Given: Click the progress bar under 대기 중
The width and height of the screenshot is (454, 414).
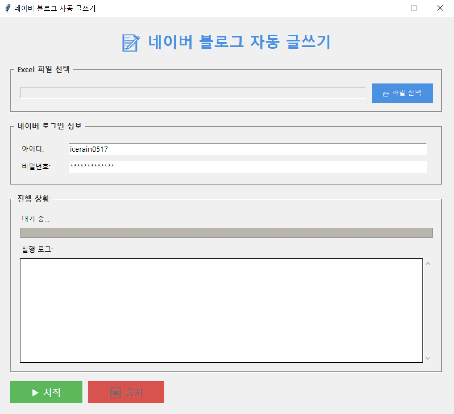Looking at the screenshot, I should (x=226, y=233).
